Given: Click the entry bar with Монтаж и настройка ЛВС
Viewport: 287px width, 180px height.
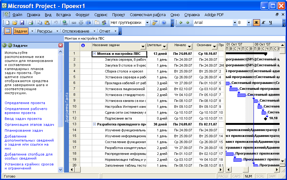Looking at the screenshot, I should [174, 38].
